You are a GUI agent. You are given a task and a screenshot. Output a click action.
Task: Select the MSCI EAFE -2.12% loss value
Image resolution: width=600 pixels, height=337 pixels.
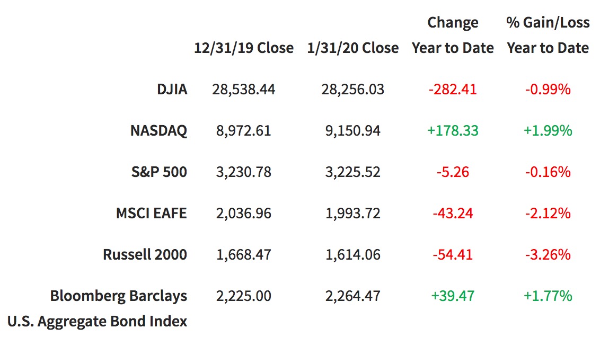click(548, 213)
